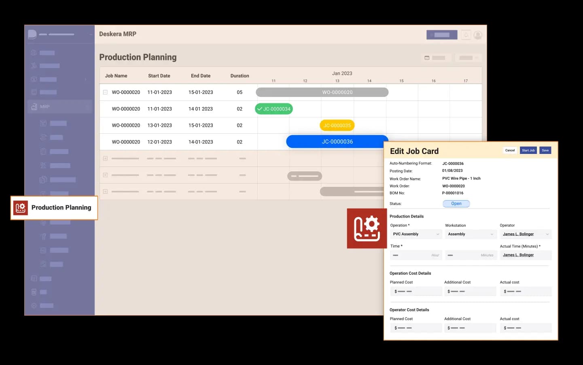Screen dimensions: 583x365
Task: Open the user profile avatar icon
Action: (x=478, y=35)
